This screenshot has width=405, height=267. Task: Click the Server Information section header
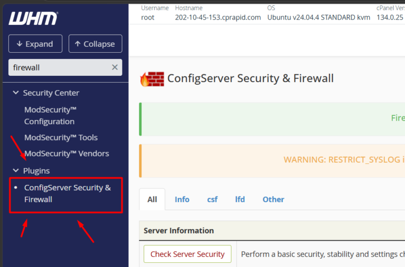pos(272,231)
